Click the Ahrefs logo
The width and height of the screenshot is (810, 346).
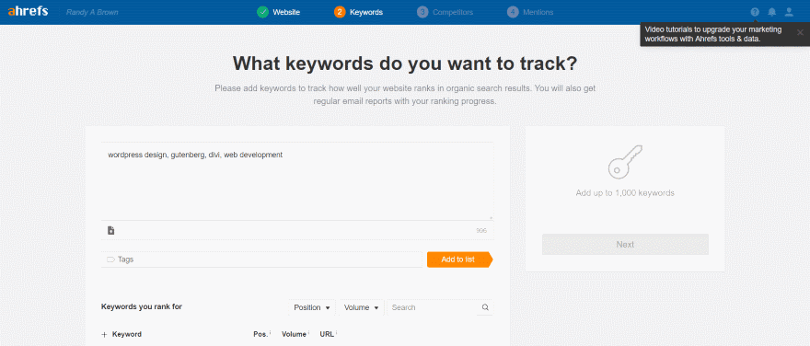pos(28,11)
